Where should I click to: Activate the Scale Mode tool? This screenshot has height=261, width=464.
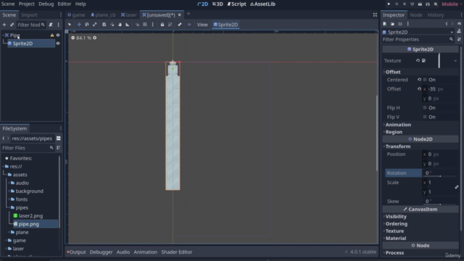(x=95, y=25)
